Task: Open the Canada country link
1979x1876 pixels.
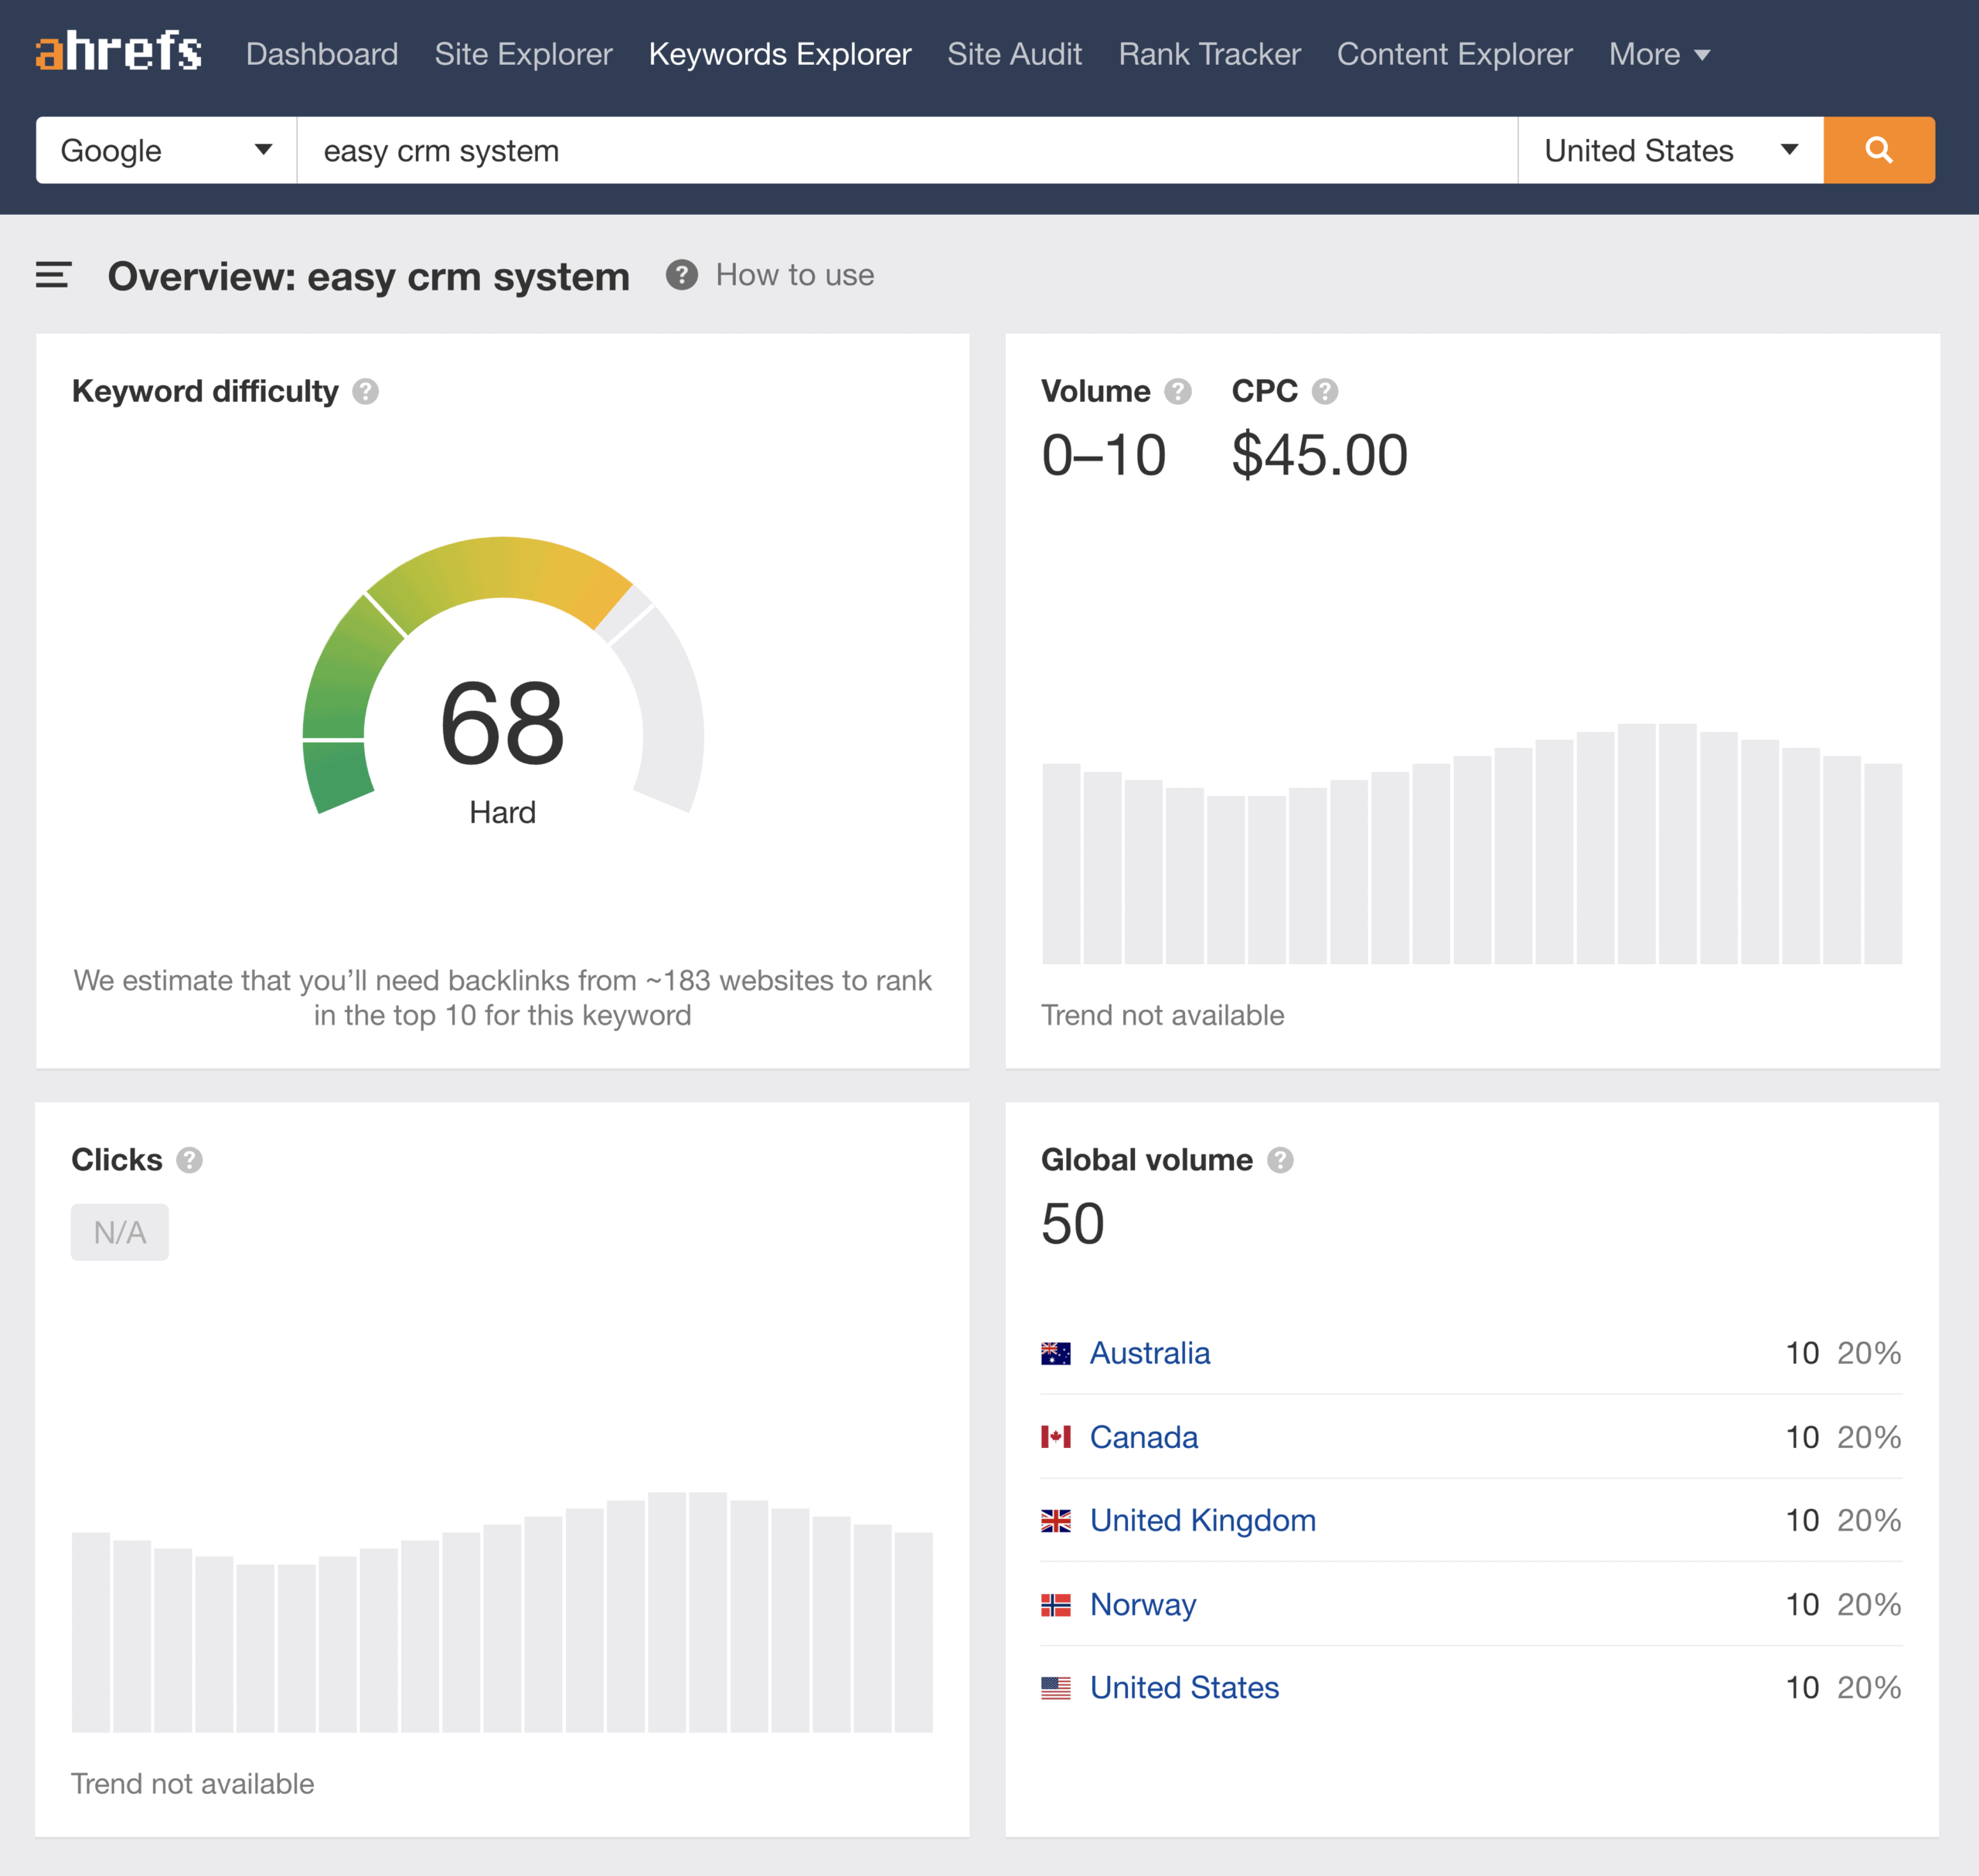Action: coord(1143,1437)
